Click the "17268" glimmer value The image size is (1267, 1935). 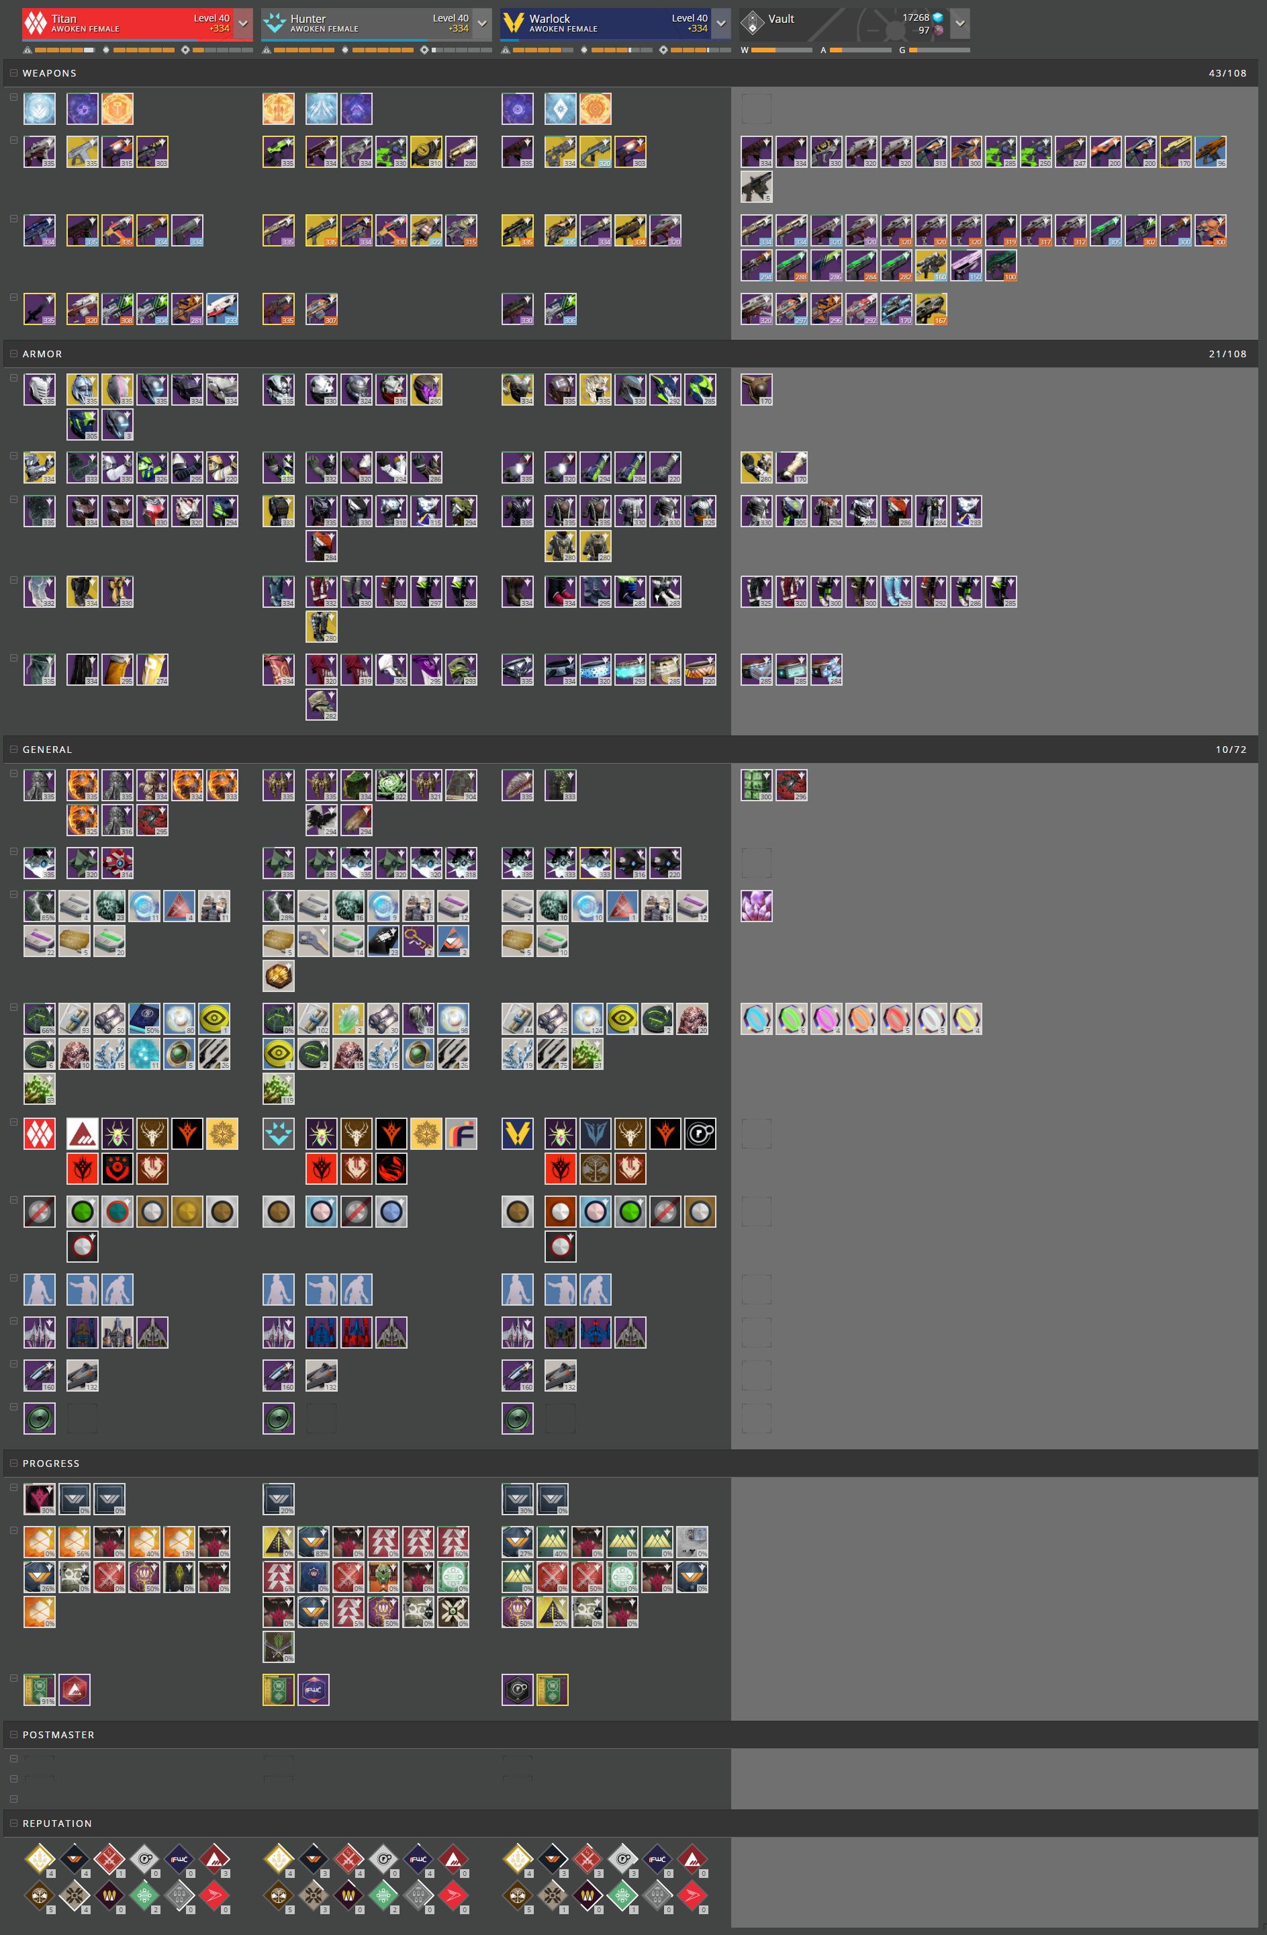916,18
